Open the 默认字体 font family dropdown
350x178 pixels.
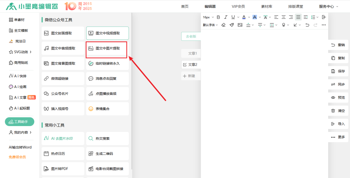pos(210,25)
